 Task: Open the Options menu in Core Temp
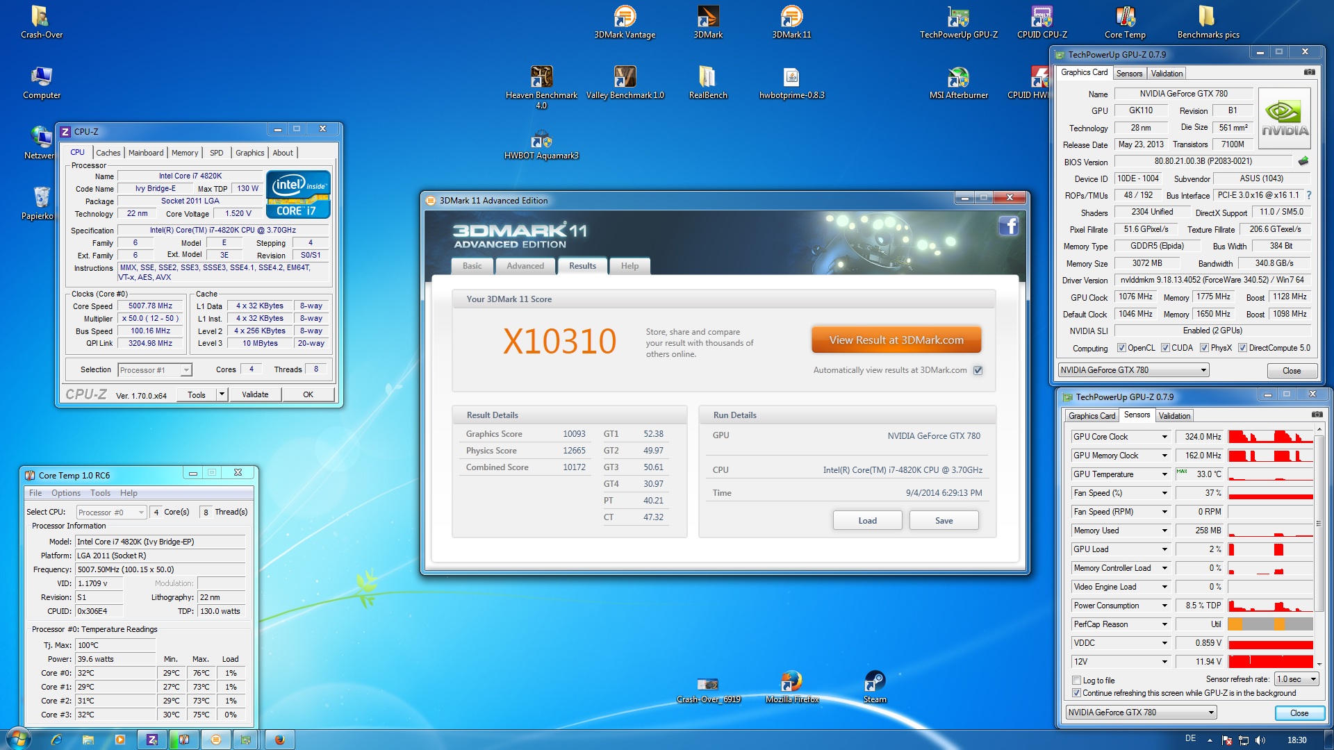66,493
